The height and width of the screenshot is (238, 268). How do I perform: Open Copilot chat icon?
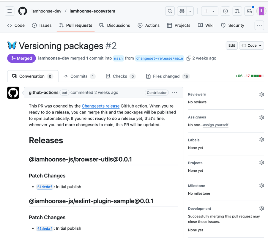182,11
